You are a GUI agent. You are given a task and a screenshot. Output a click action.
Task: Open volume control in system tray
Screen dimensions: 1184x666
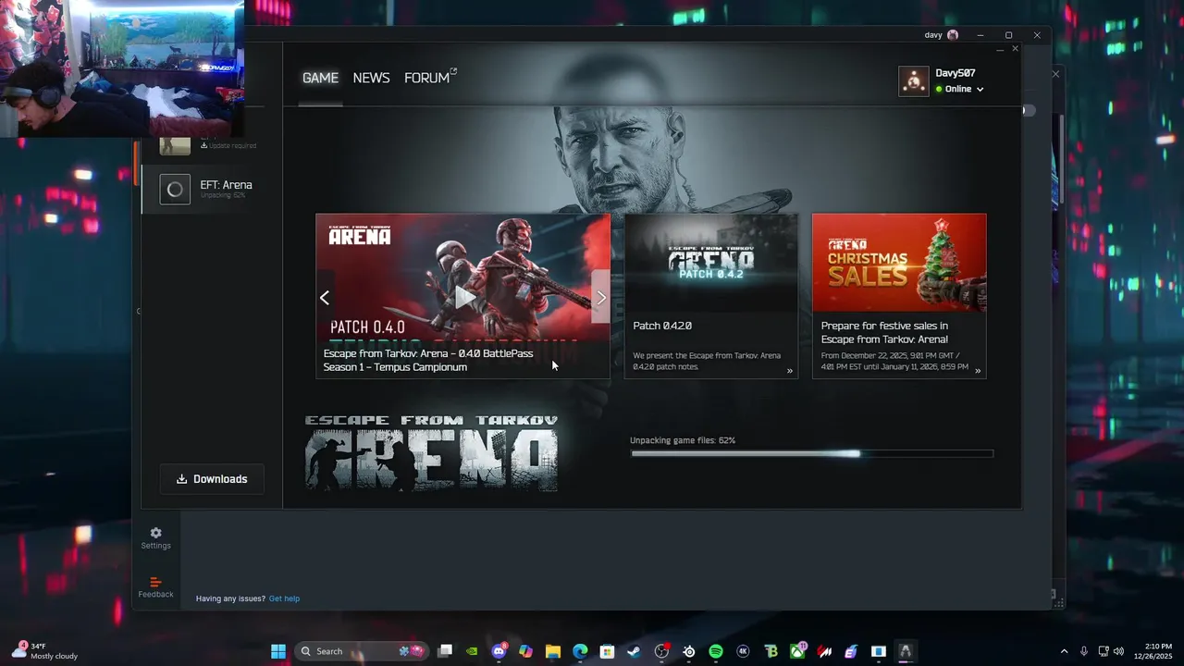[1119, 651]
